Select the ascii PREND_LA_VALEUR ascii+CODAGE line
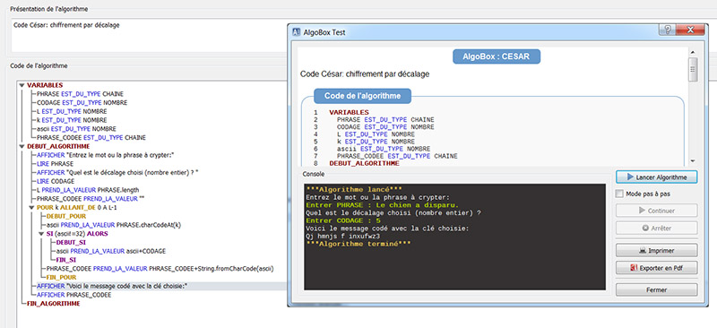Image resolution: width=717 pixels, height=328 pixels. click(x=110, y=251)
